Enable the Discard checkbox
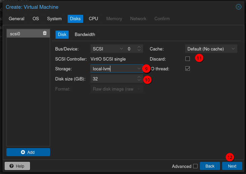Viewport: 246px width, 174px height. tap(188, 59)
